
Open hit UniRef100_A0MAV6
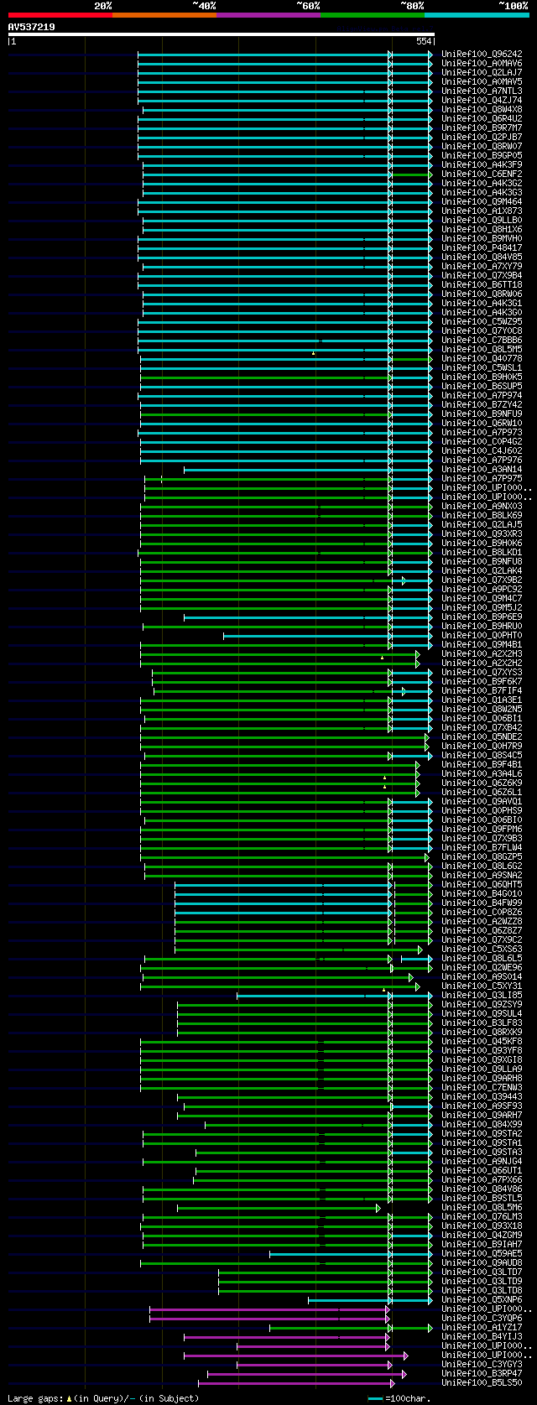pos(482,64)
